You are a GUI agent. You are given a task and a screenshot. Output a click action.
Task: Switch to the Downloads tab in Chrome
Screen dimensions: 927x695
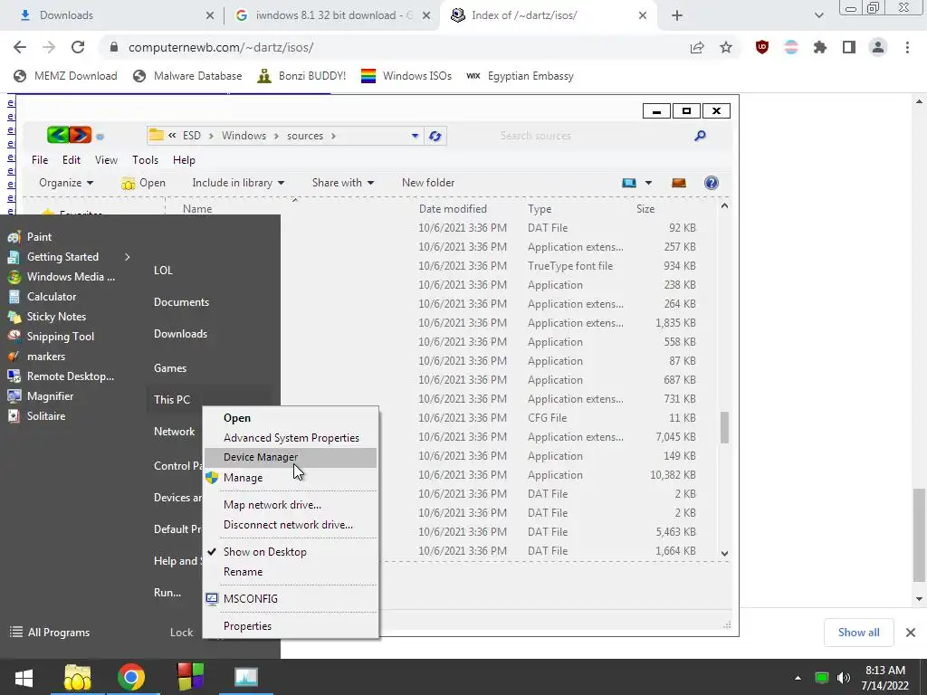click(x=112, y=15)
